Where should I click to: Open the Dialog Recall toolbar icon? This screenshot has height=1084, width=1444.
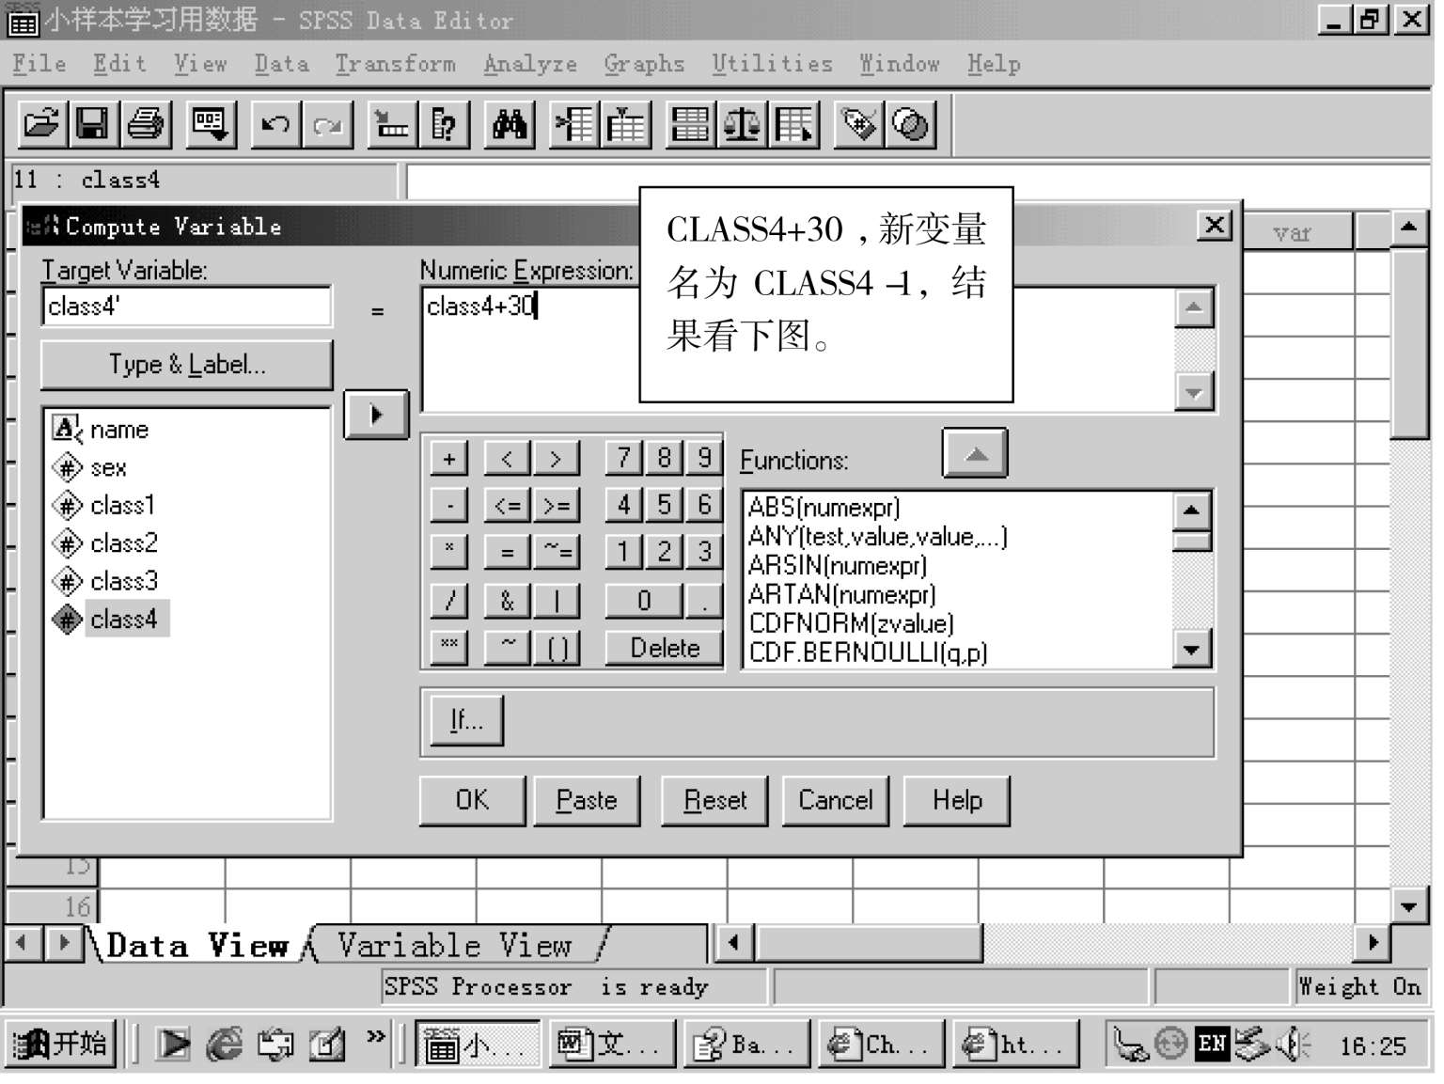coord(210,124)
